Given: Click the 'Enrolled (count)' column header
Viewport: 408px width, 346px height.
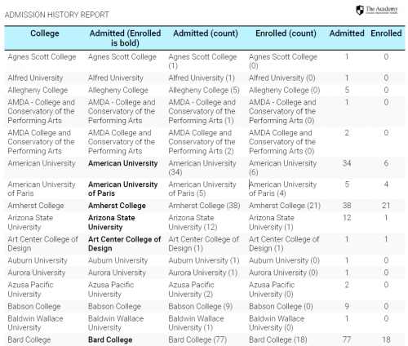Looking at the screenshot, I should 286,33.
